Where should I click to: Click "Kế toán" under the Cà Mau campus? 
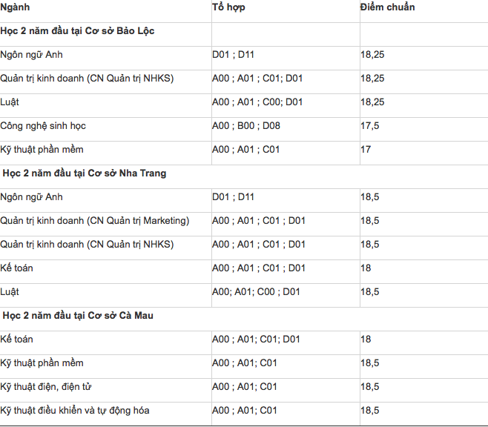click(x=17, y=340)
